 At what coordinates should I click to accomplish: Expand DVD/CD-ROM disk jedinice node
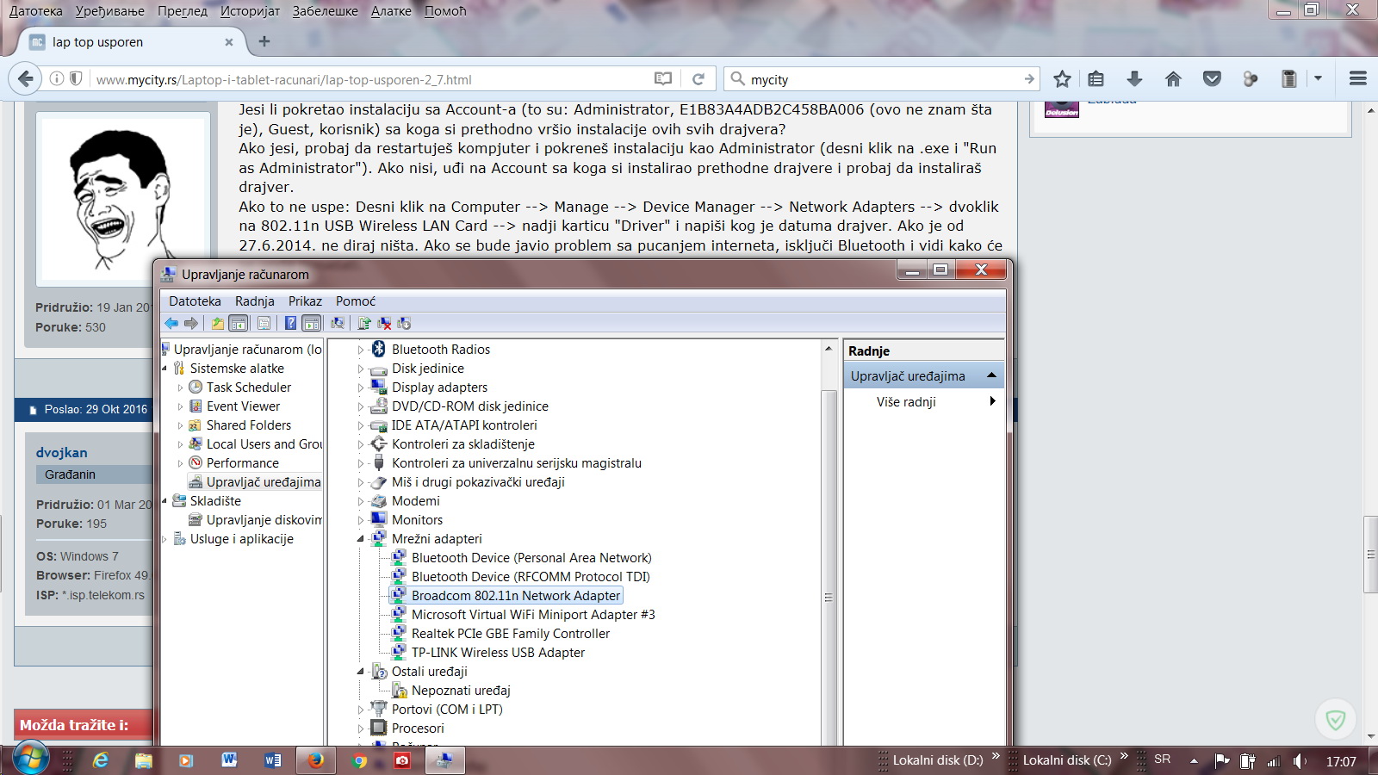(361, 406)
